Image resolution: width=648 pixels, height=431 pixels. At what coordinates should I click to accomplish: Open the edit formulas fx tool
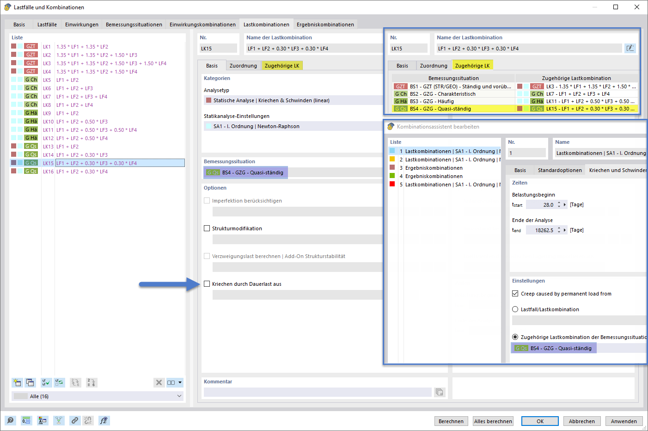104,420
